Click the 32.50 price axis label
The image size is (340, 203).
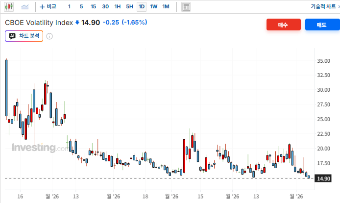(323, 75)
